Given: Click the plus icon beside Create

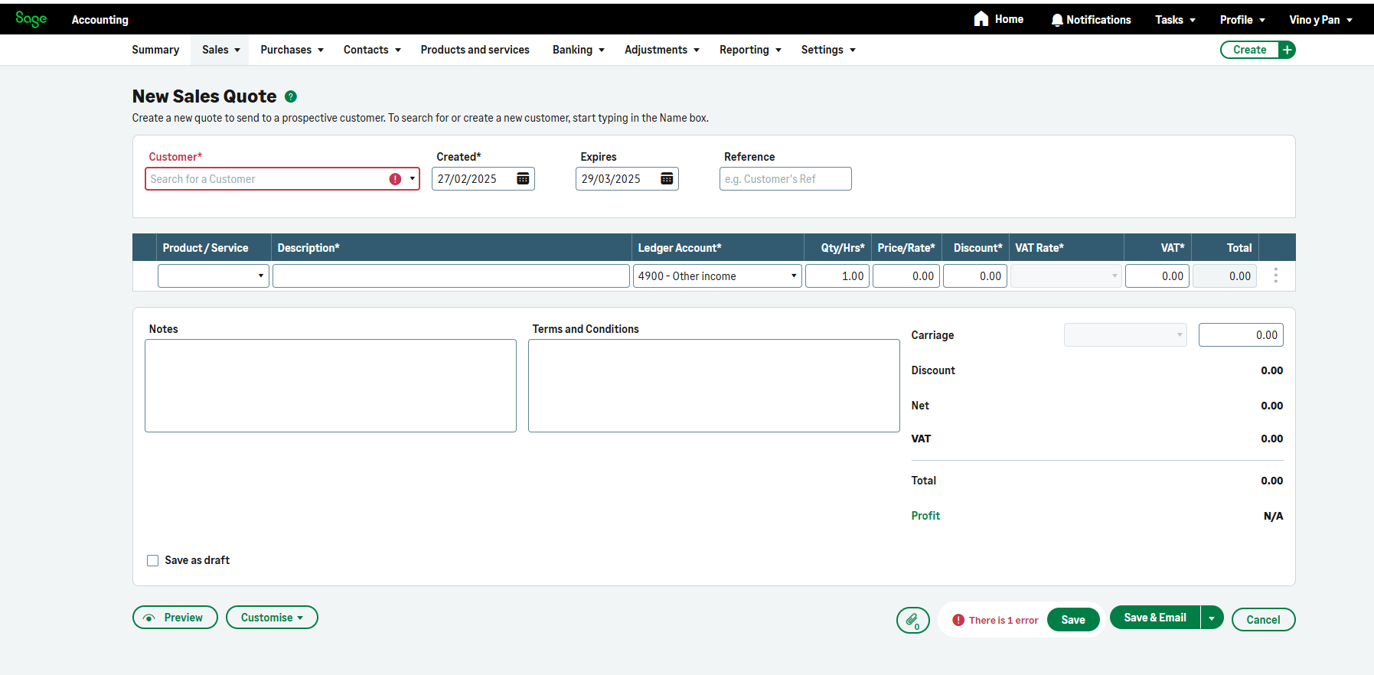Looking at the screenshot, I should [x=1288, y=50].
